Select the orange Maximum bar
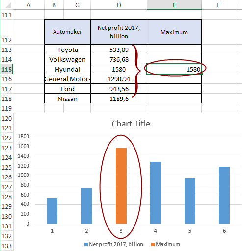Viewport: 242px width, 251px height. click(x=121, y=185)
